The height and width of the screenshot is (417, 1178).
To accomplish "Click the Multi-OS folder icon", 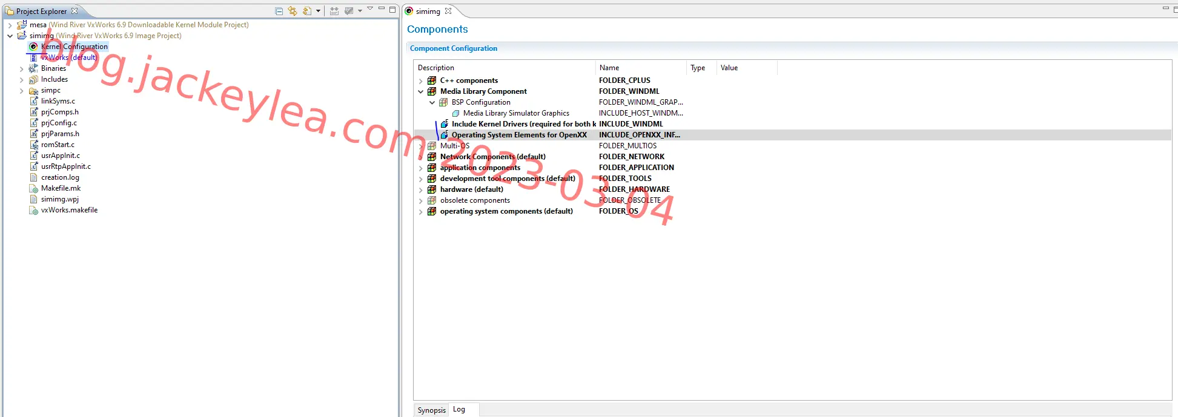I will (432, 146).
